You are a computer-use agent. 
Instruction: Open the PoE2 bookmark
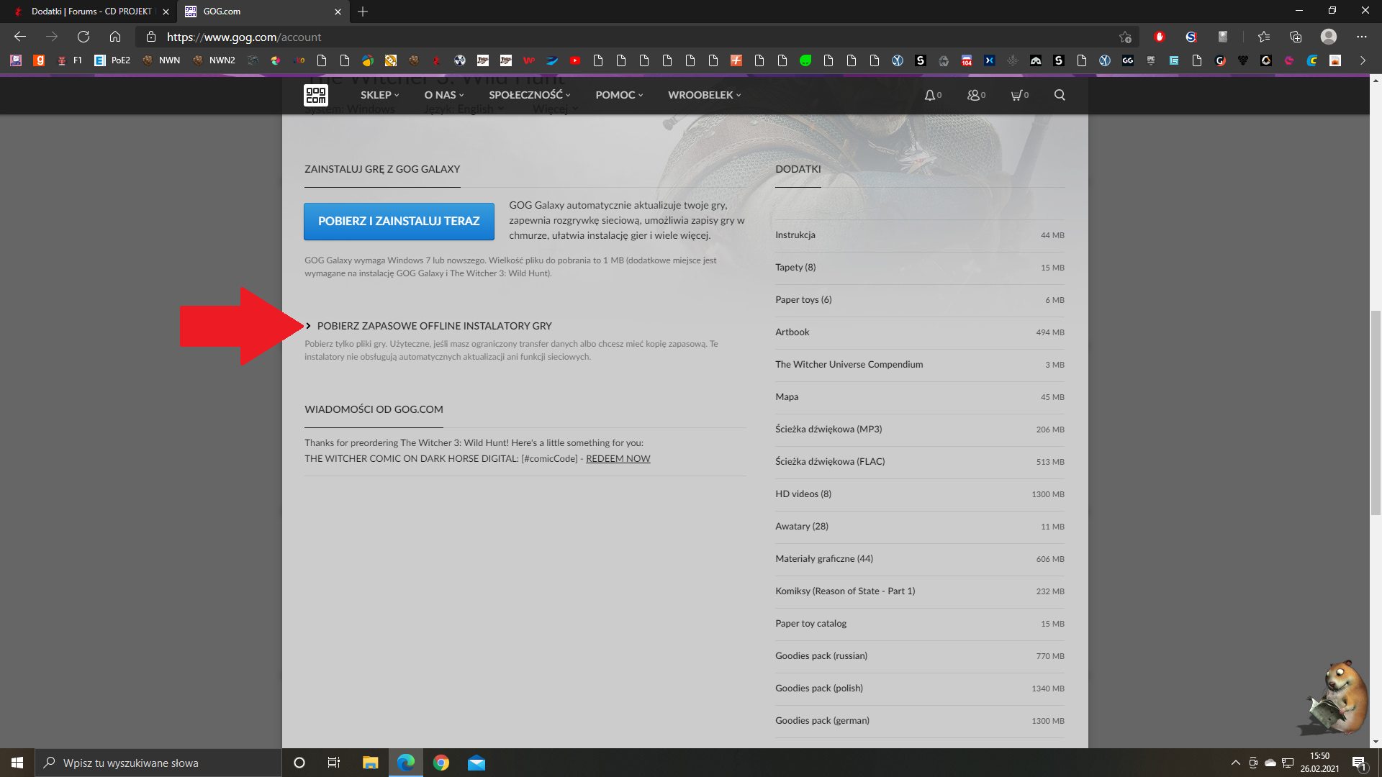(x=113, y=60)
